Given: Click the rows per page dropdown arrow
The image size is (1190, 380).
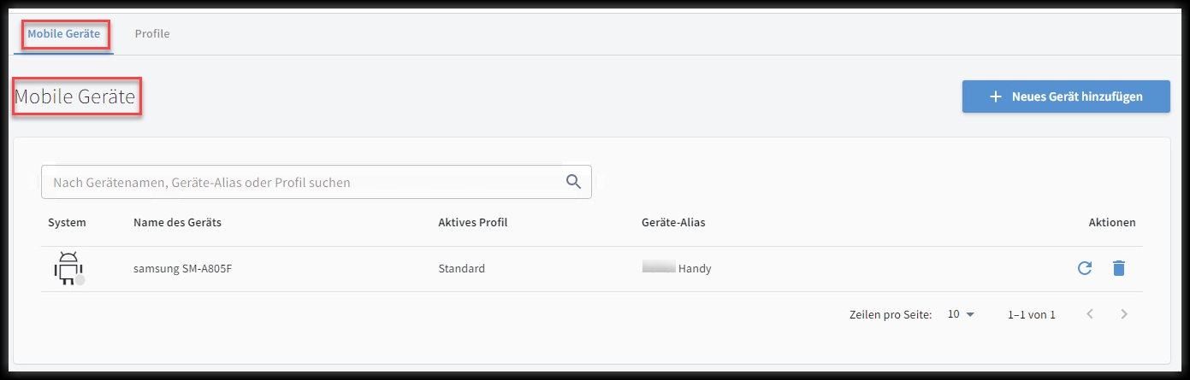Looking at the screenshot, I should click(970, 314).
